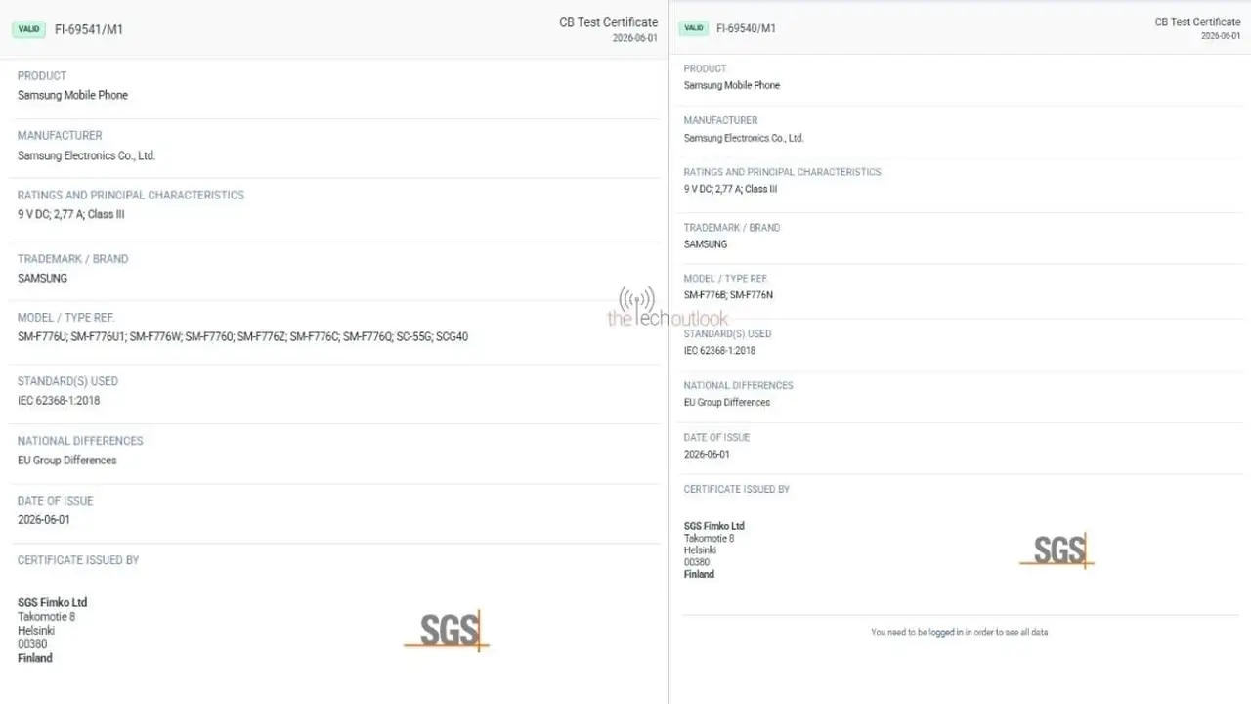The height and width of the screenshot is (704, 1251).
Task: Click the model list starting with SM-F776U
Action: [242, 336]
